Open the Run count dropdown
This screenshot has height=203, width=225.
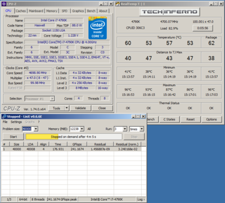[125, 129]
